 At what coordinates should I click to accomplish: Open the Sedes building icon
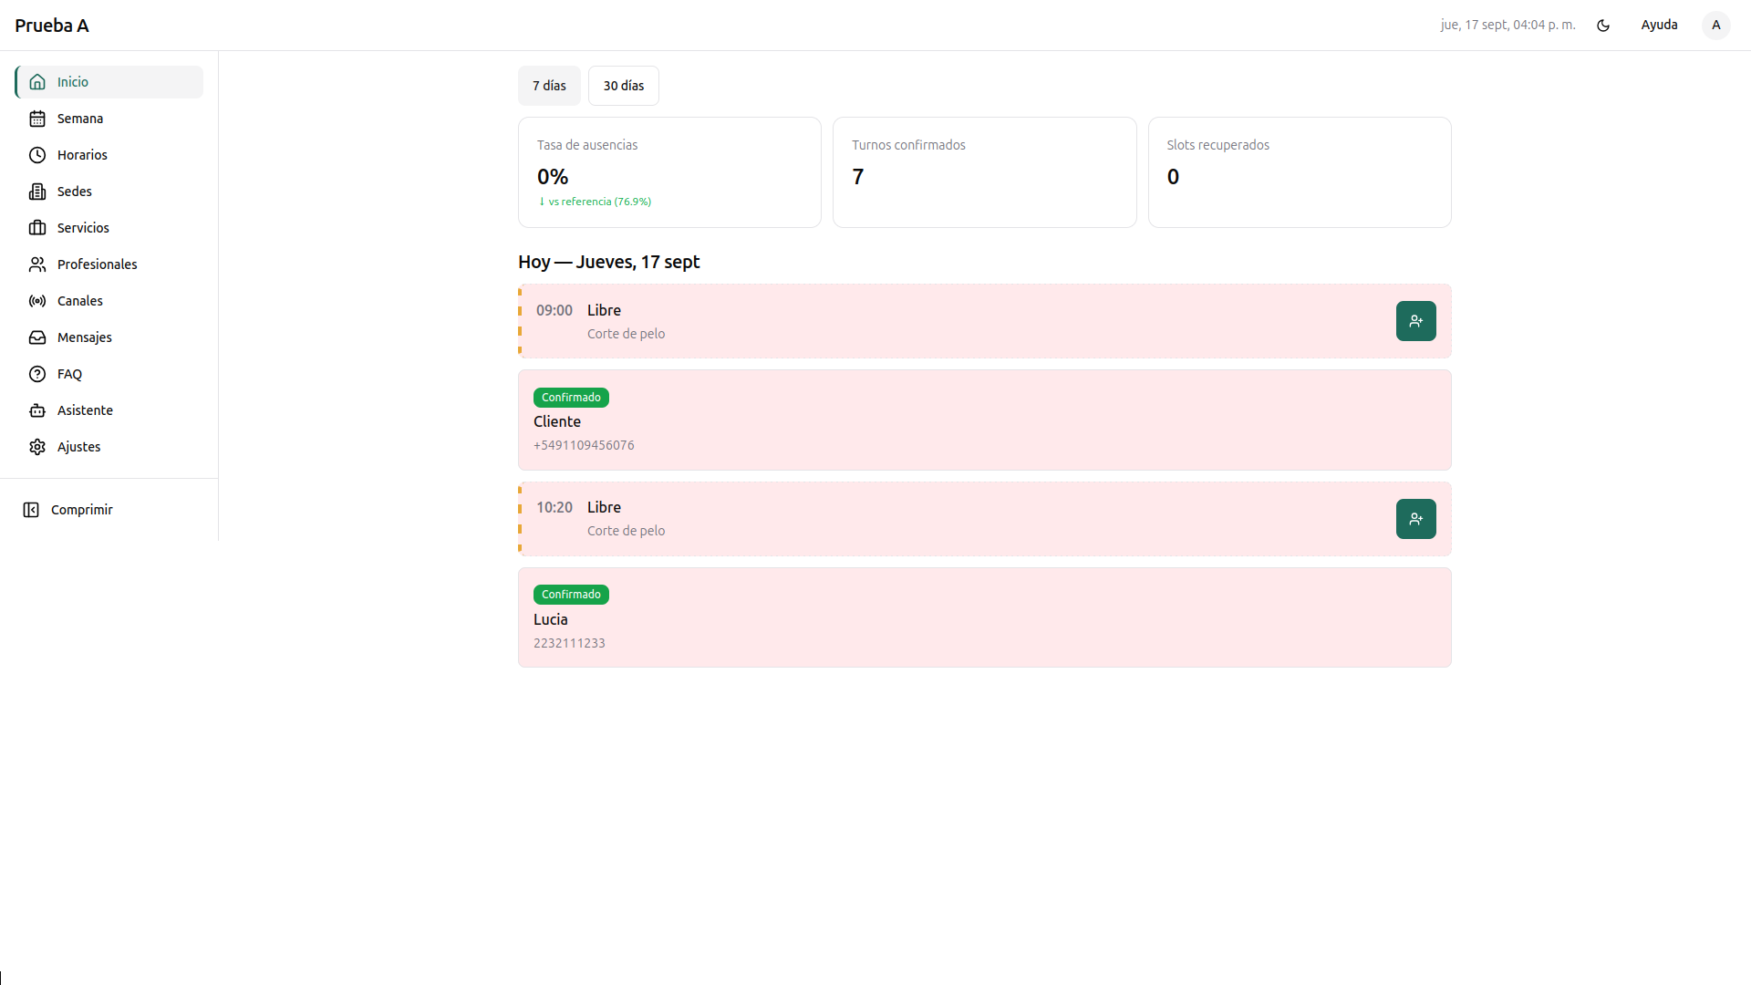(37, 192)
